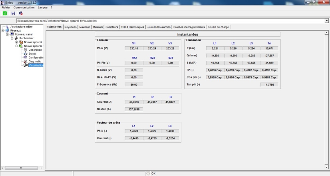Open the Journal des alarmes tab
330x176 pixels.
pyautogui.click(x=159, y=27)
